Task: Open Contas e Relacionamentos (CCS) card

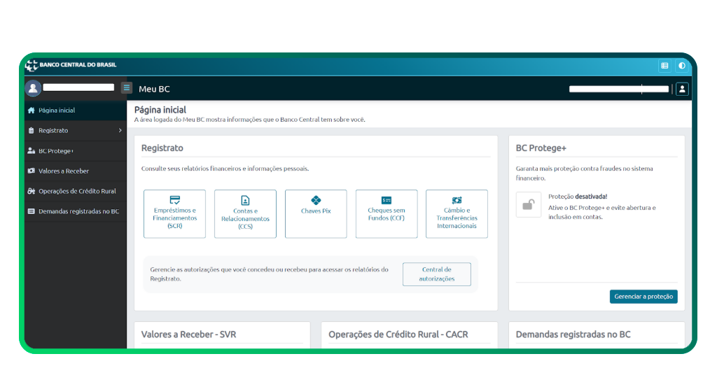Action: click(245, 214)
